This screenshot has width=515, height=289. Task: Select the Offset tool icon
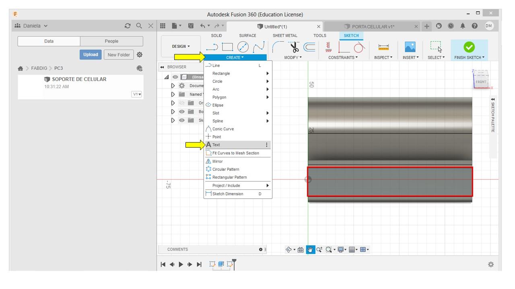[309, 47]
